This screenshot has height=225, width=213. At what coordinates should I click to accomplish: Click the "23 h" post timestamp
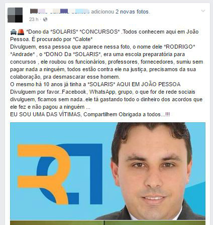(34, 20)
